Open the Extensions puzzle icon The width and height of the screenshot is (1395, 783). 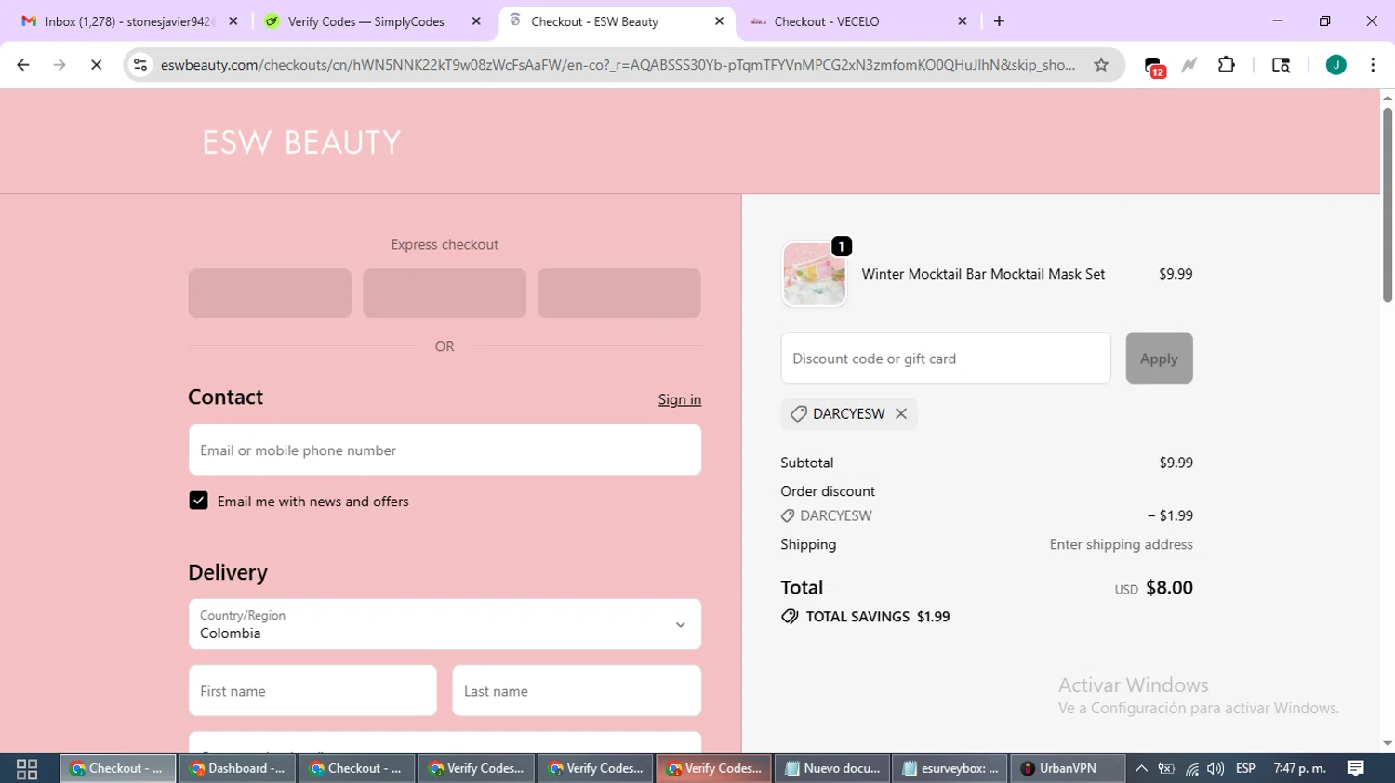[1227, 65]
